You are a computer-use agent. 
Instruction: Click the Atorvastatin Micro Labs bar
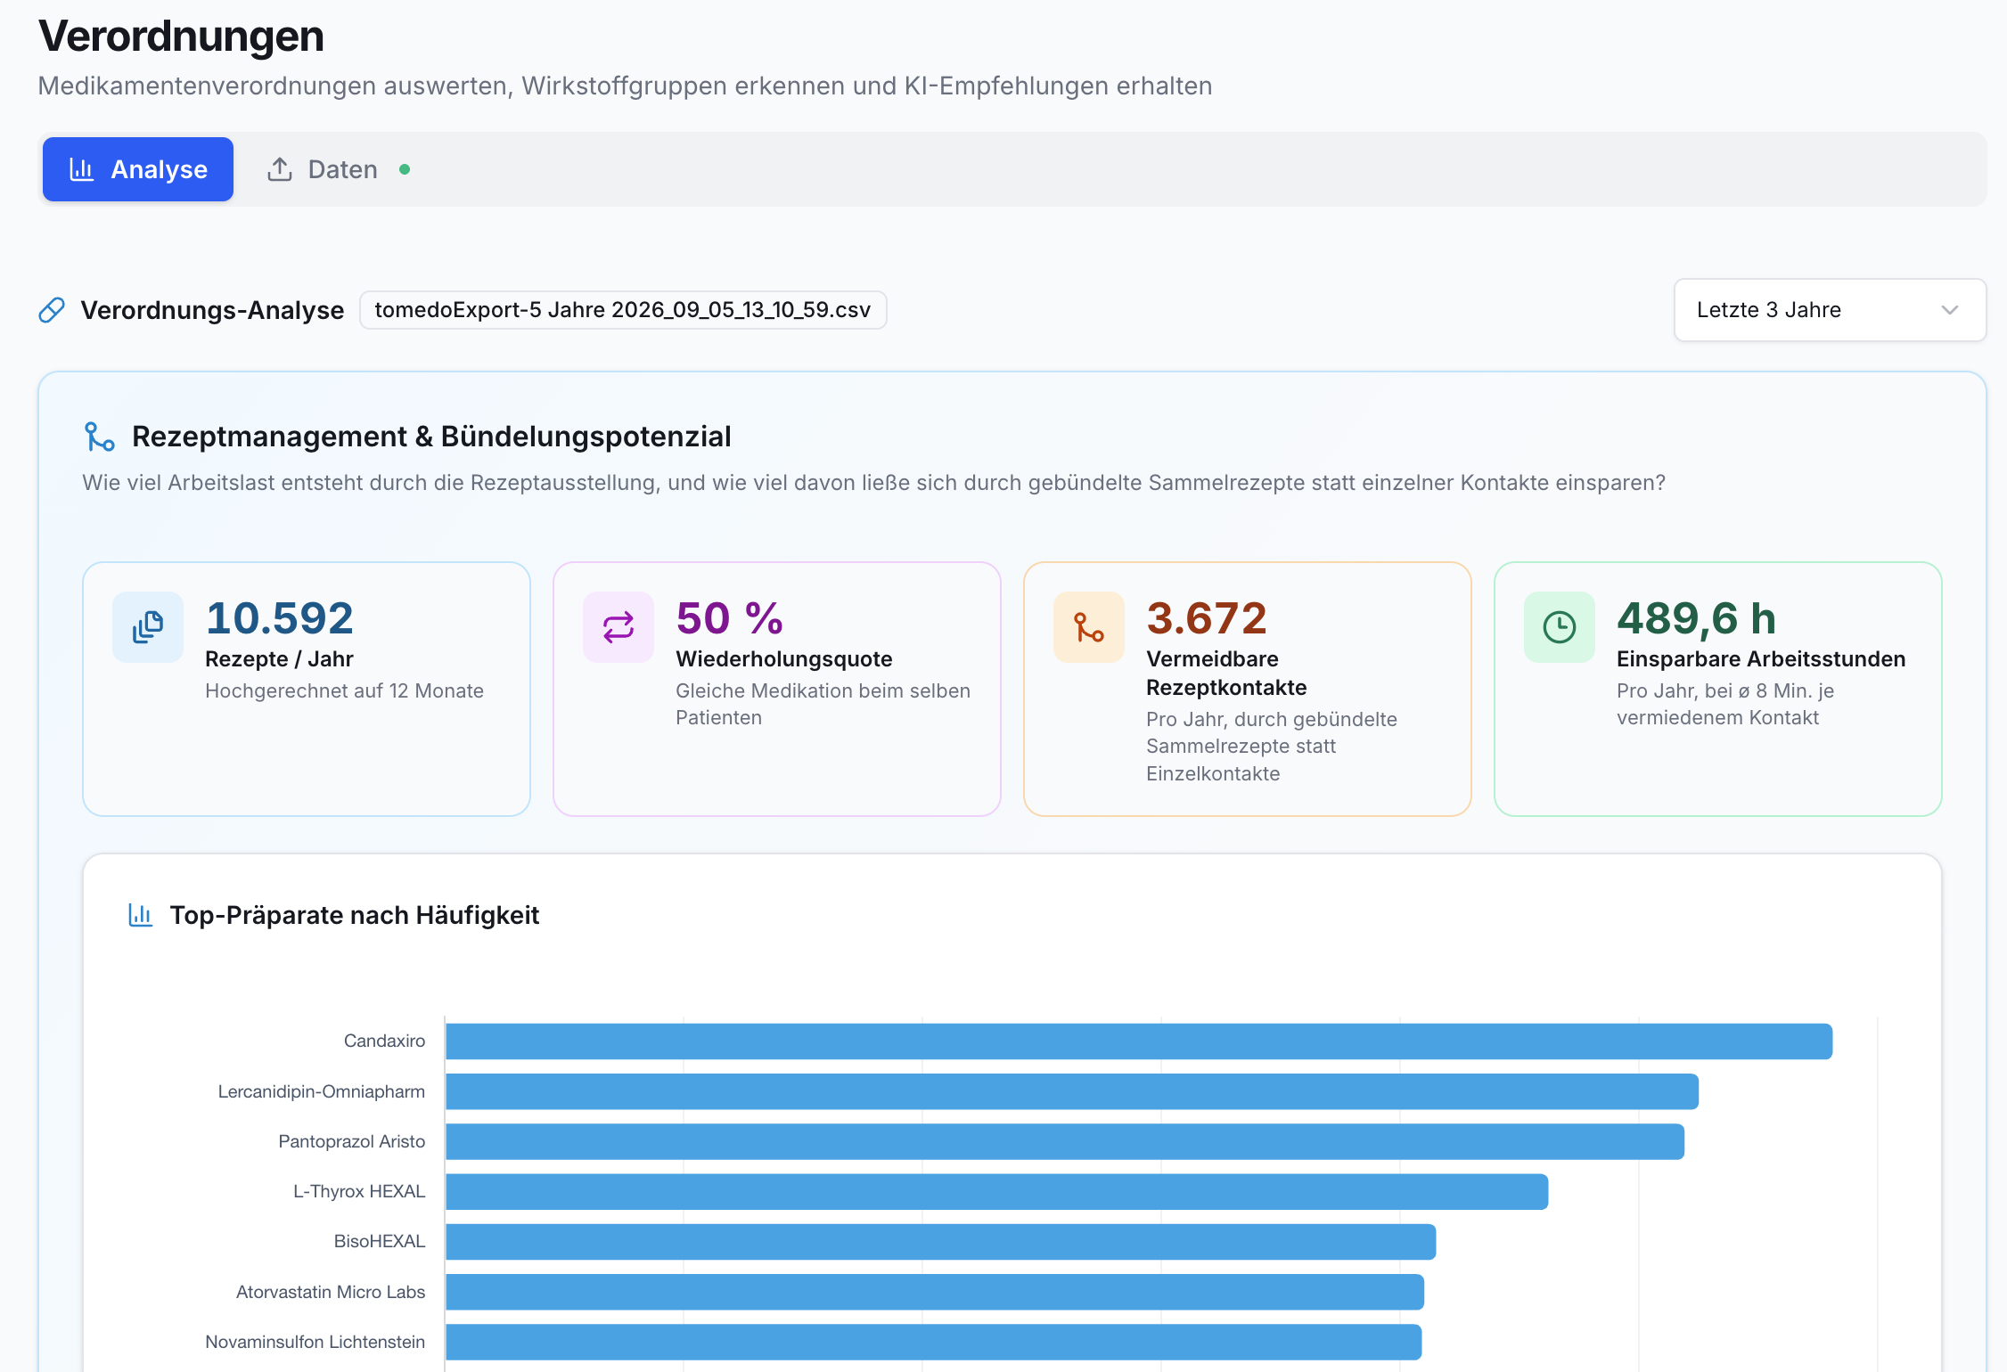click(x=935, y=1292)
